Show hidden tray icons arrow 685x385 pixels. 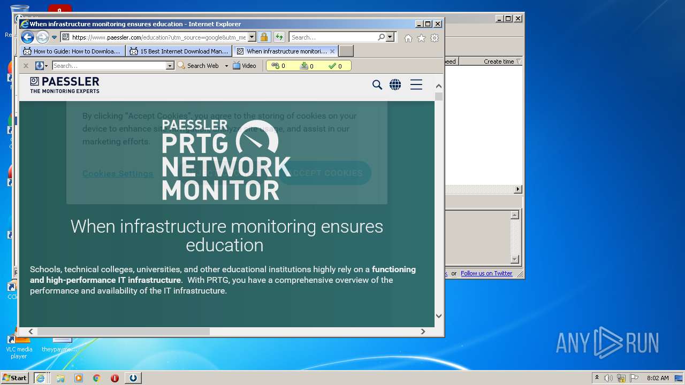(597, 378)
